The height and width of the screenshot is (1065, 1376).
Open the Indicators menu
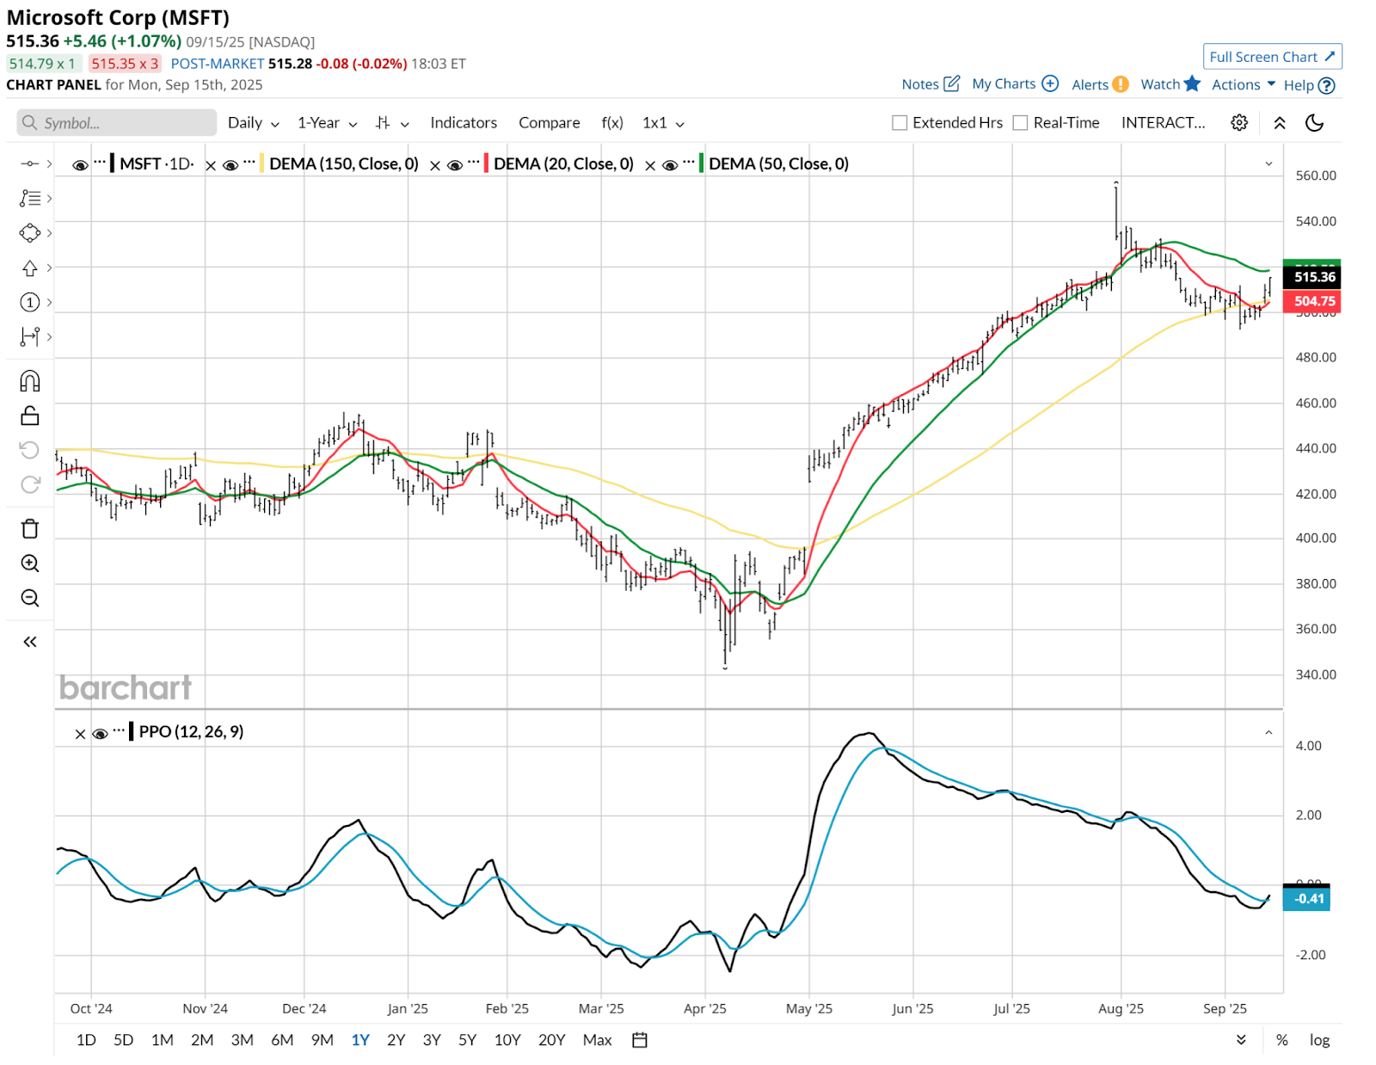click(464, 123)
